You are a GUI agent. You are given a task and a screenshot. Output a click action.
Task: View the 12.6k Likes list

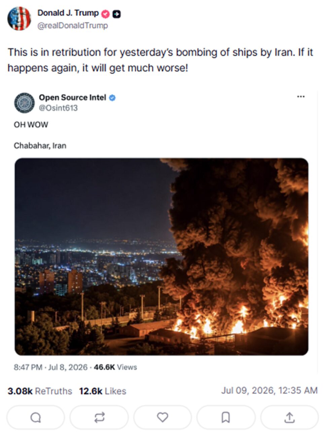pos(103,391)
